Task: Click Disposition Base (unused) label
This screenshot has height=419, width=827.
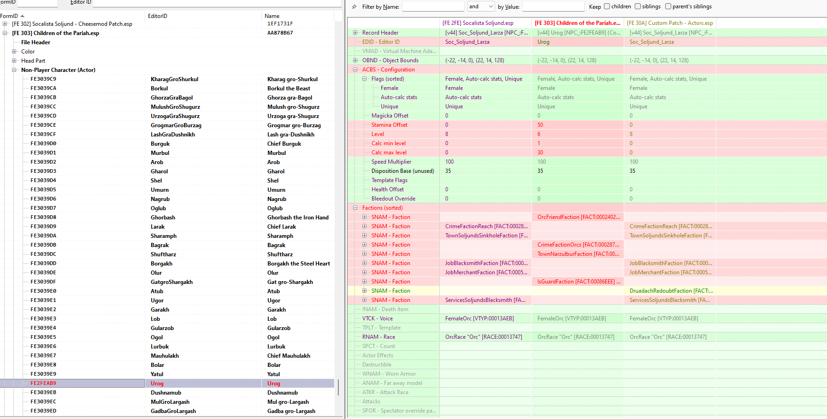Action: click(403, 171)
